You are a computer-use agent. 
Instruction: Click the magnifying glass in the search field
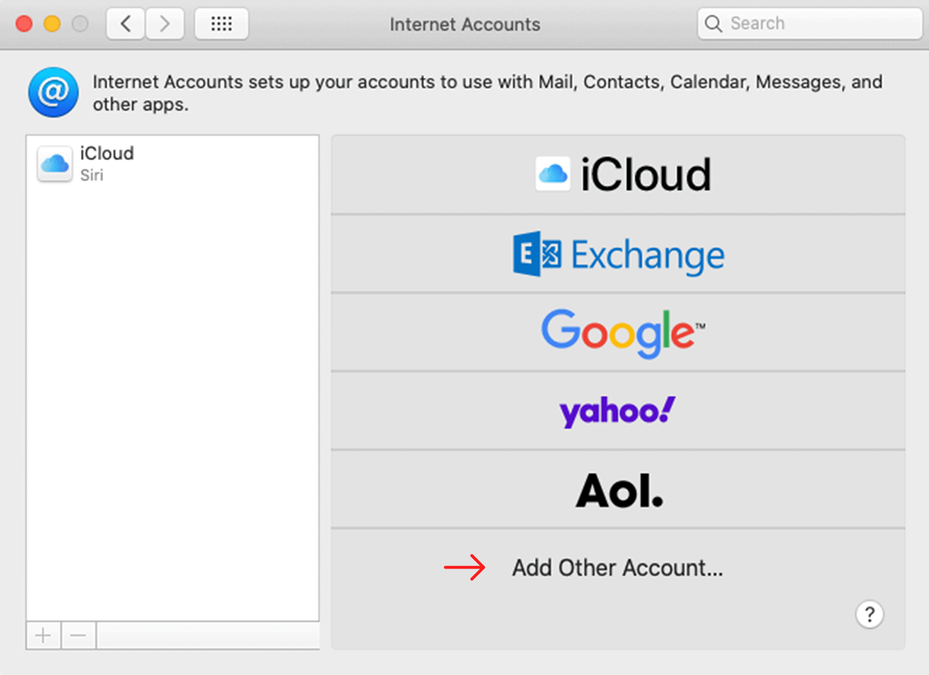click(x=713, y=24)
